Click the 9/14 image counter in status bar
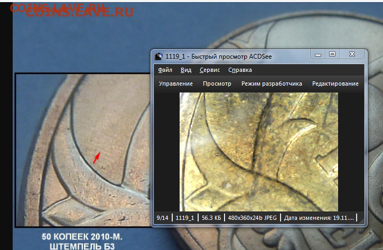The image size is (383, 250). 162,218
